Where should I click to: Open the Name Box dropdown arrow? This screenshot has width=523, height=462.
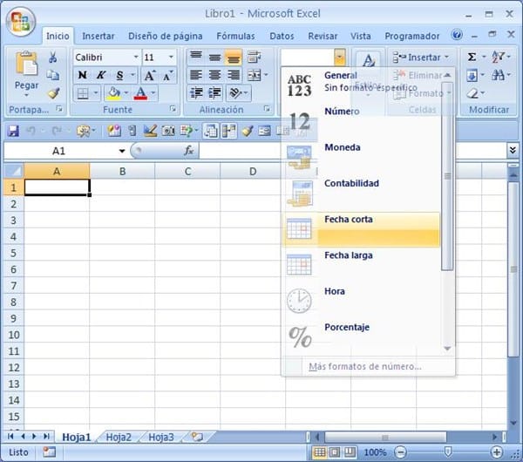coord(122,151)
